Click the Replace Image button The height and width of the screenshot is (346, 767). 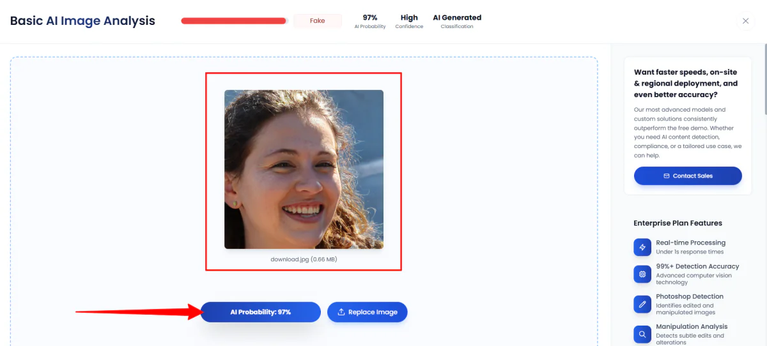click(x=368, y=312)
